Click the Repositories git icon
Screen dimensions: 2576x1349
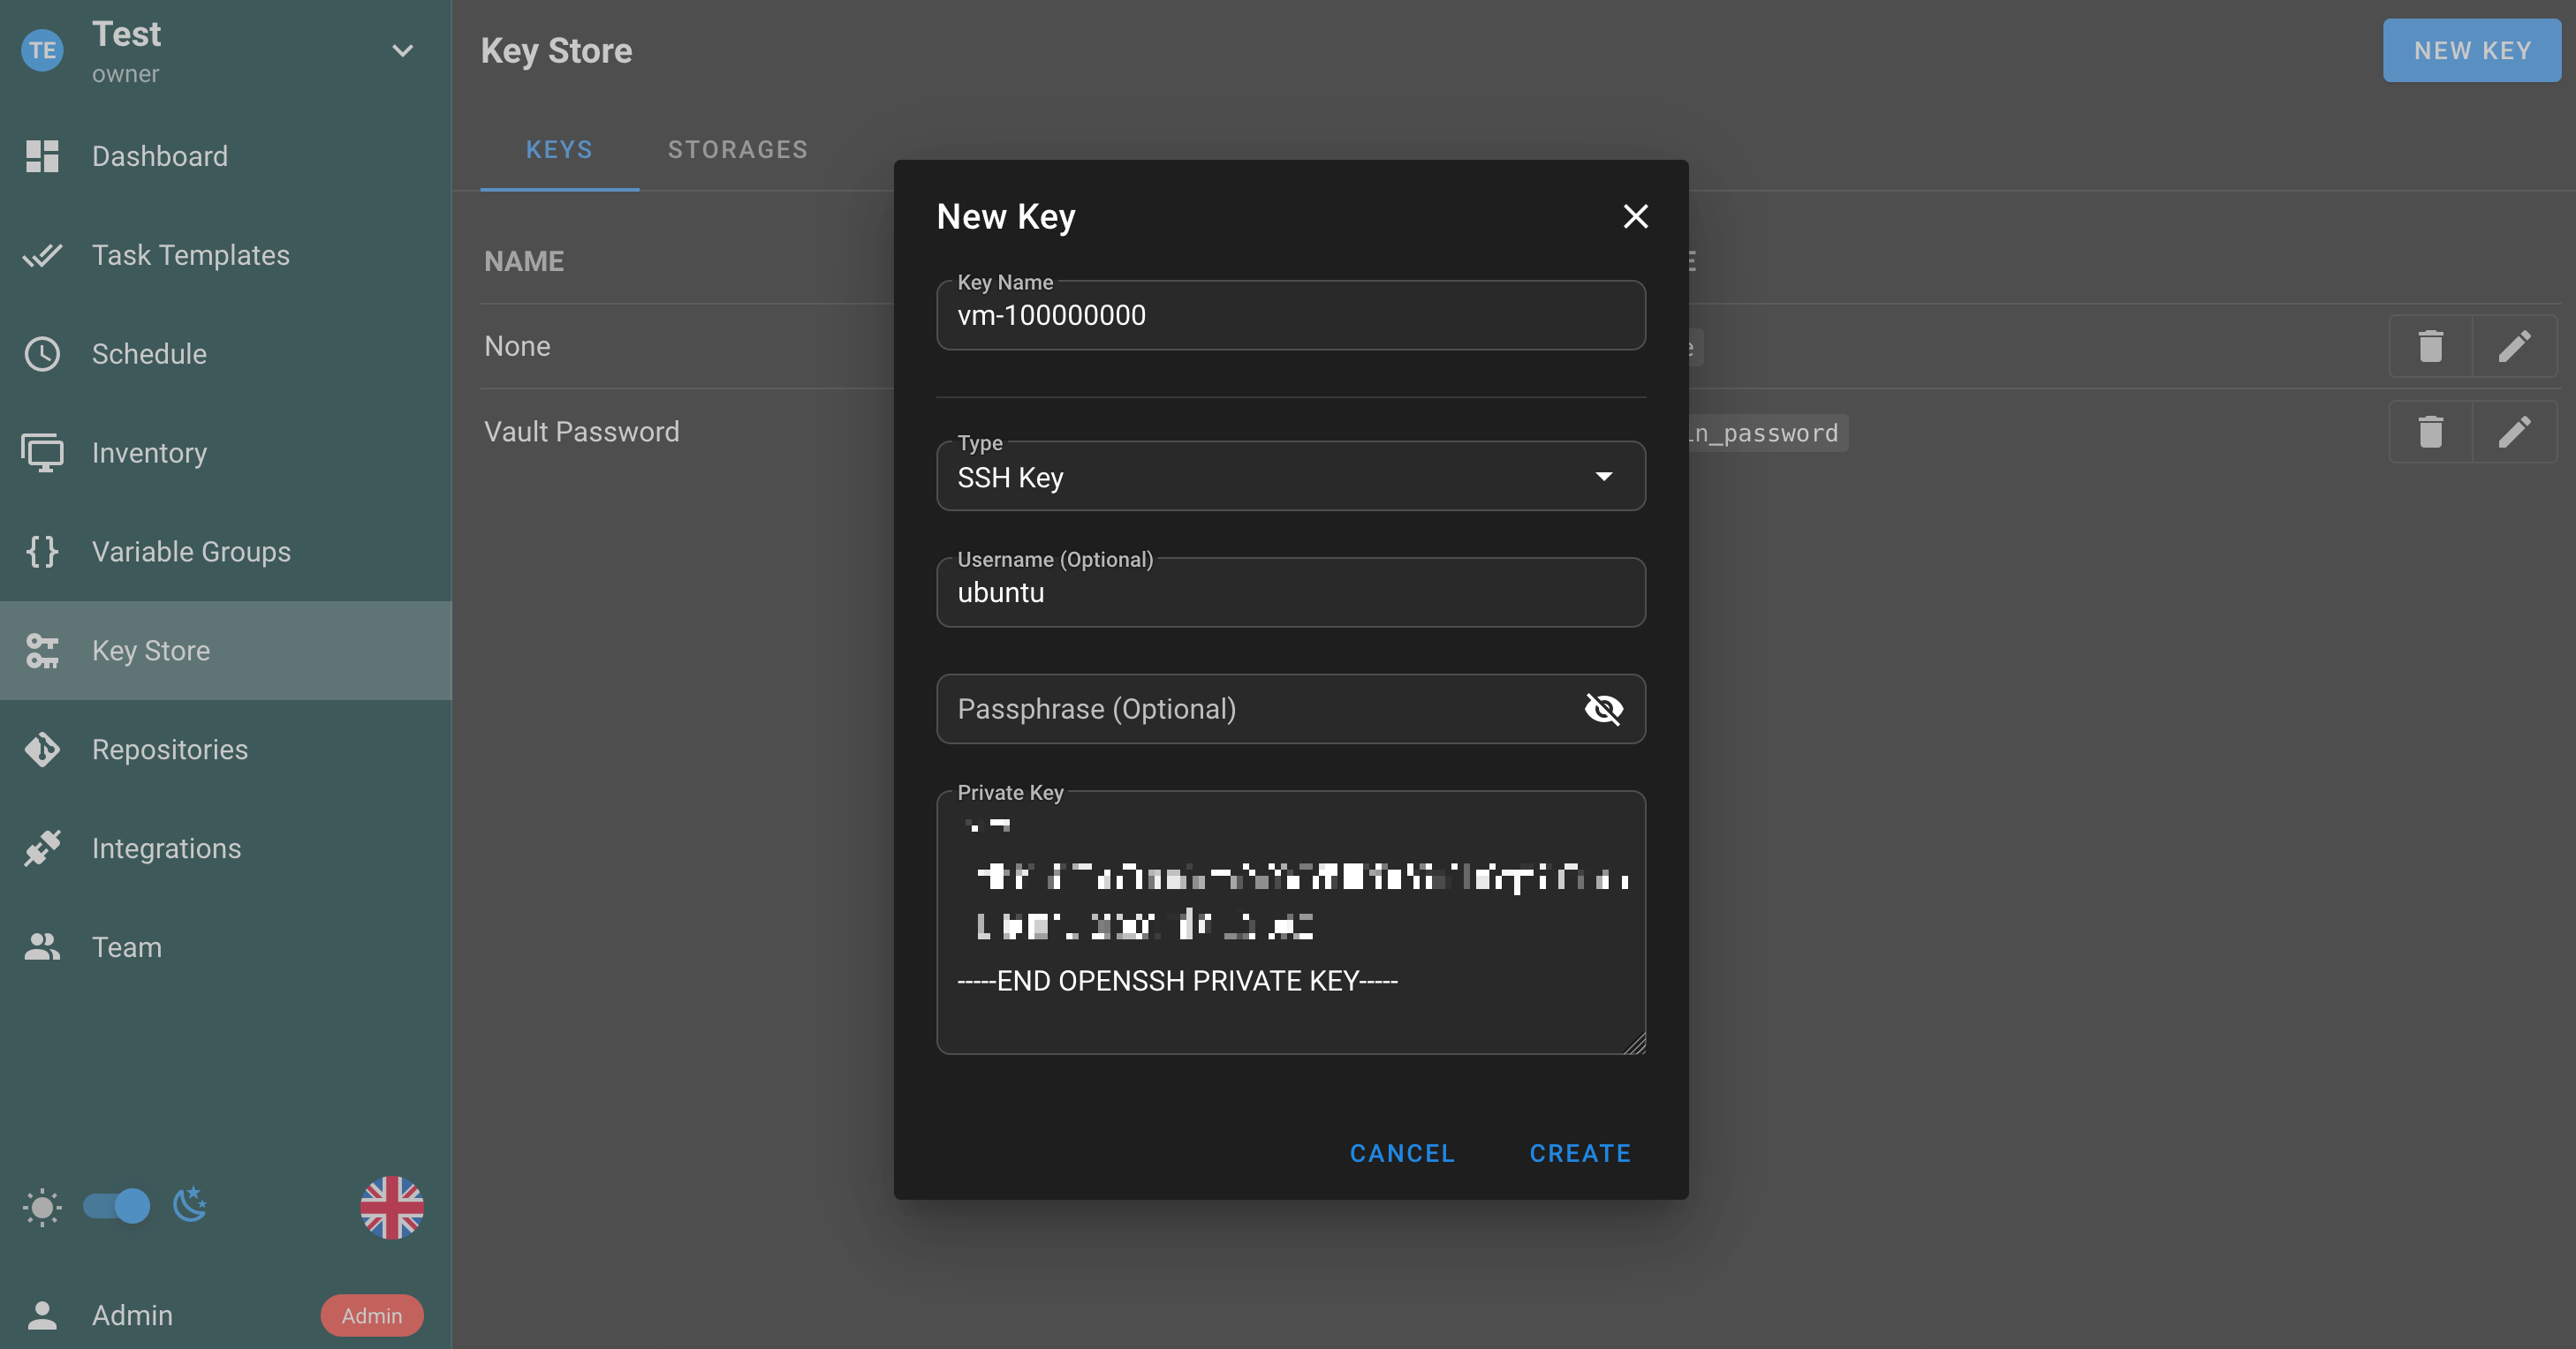tap(42, 750)
